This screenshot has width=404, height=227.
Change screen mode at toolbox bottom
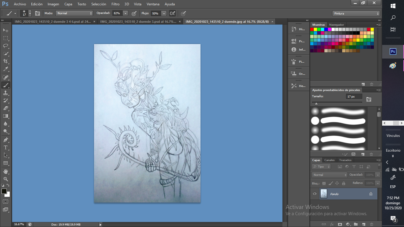click(x=6, y=210)
